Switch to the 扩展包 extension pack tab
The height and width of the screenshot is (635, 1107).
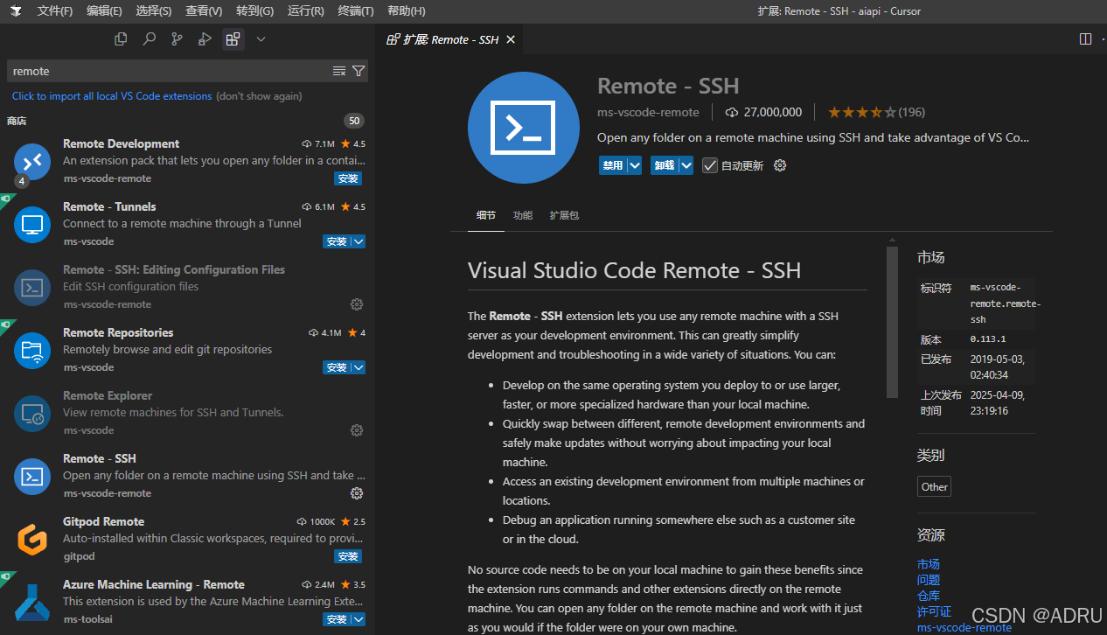pos(564,215)
